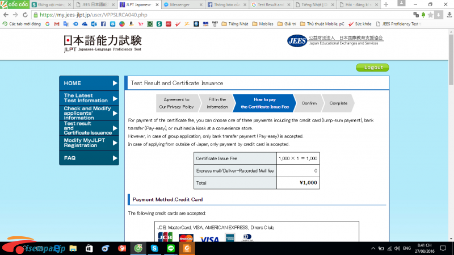
Task: Open File Explorer from the taskbar
Action: click(73, 248)
